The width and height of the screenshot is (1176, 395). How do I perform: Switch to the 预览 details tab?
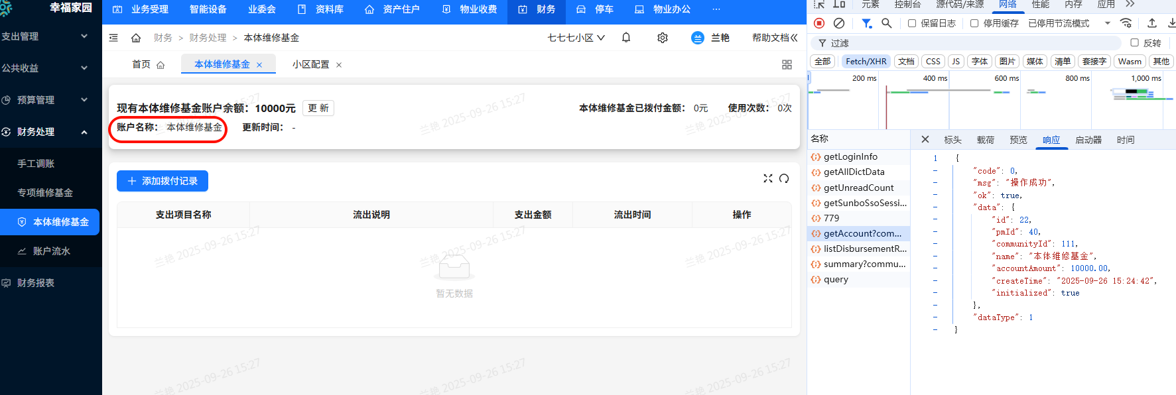click(x=1018, y=140)
